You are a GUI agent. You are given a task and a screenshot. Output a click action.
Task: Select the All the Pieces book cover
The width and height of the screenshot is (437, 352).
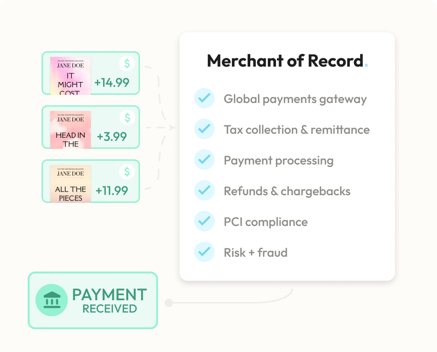(x=70, y=184)
